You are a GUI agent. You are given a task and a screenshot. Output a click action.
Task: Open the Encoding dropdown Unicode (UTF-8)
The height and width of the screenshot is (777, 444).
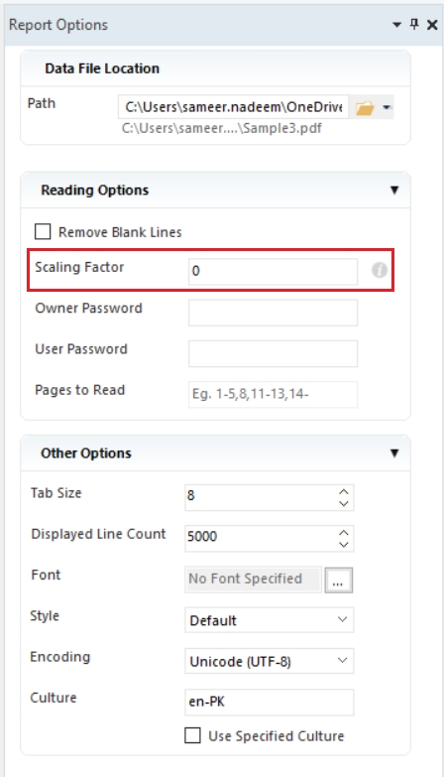pos(270,661)
